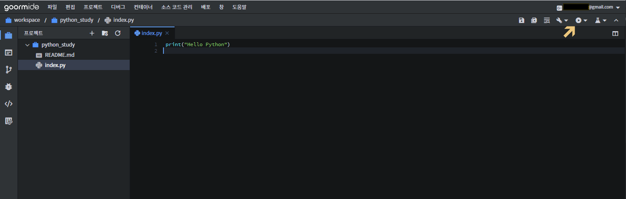The width and height of the screenshot is (626, 199).
Task: Click the Google account icon
Action: coord(559,8)
